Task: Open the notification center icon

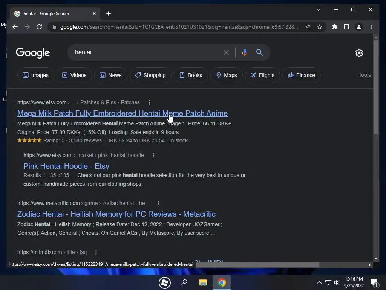Action: point(374,283)
